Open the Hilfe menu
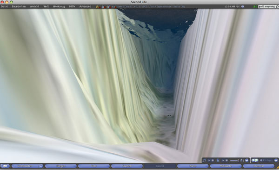This screenshot has height=170, width=279. click(72, 7)
